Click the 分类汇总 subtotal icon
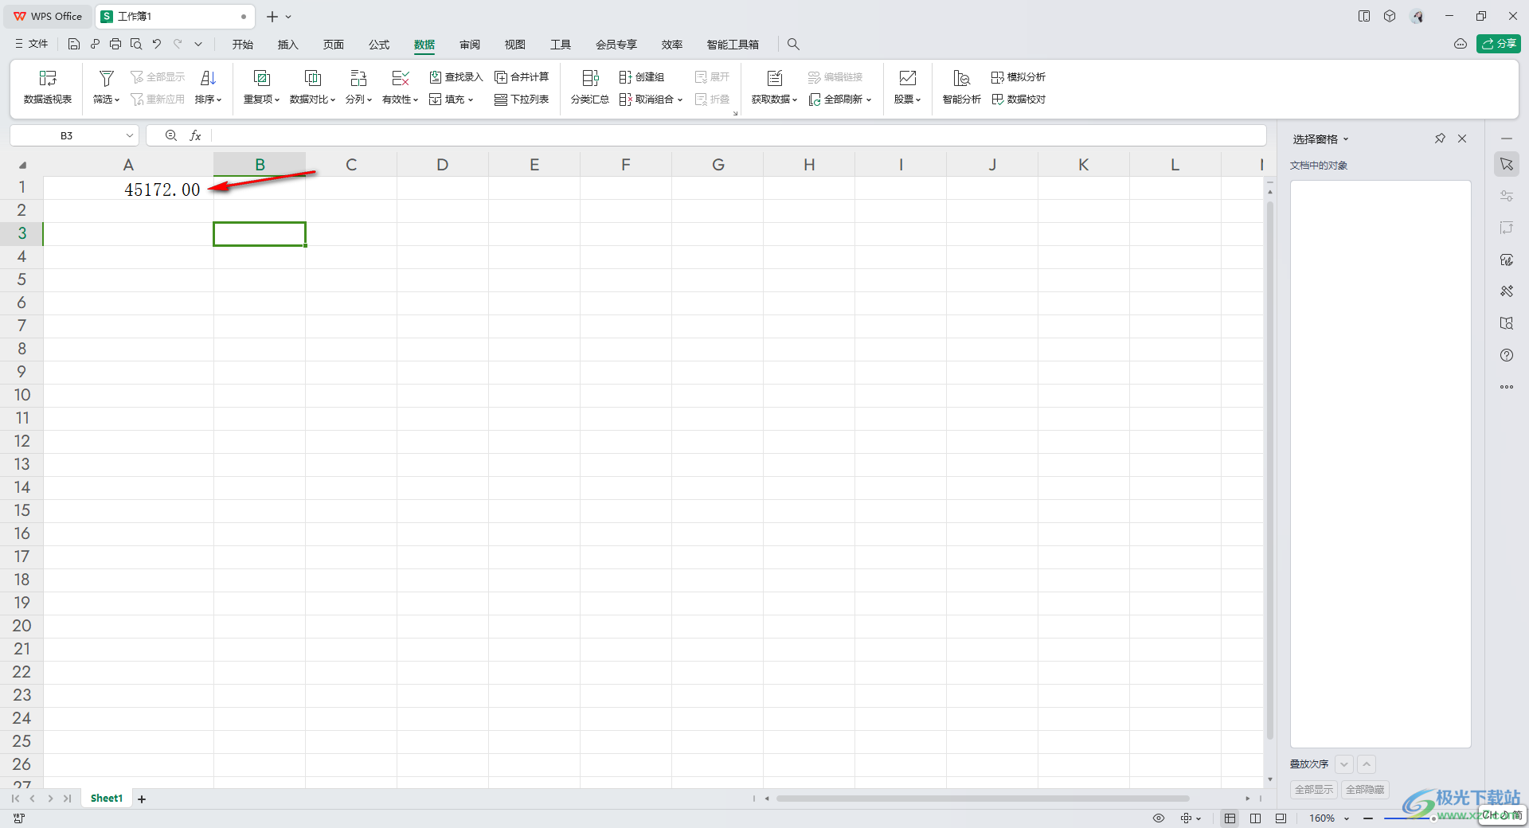Screen dimensions: 1529x828 (x=590, y=78)
